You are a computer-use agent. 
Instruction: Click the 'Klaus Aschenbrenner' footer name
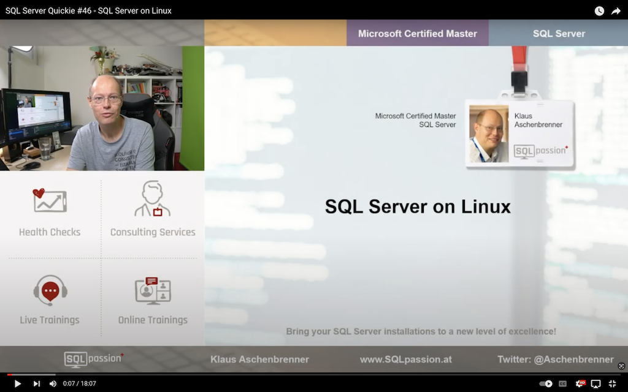(259, 359)
